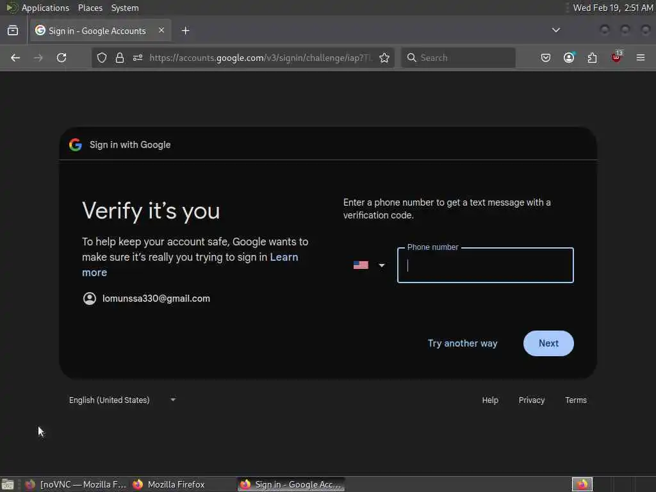Screen dimensions: 656x492
Task: Bookmark this page with the star icon
Action: click(x=384, y=58)
